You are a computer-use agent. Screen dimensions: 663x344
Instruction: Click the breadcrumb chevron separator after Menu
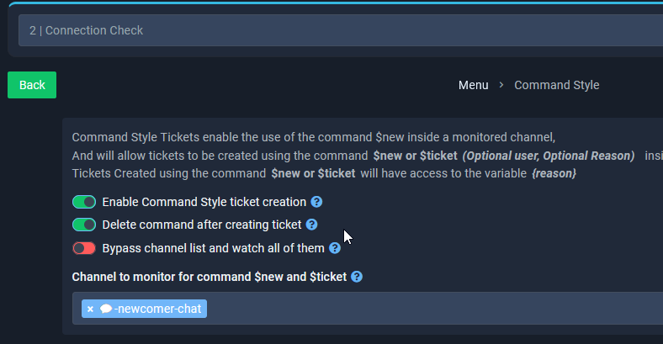pos(501,85)
